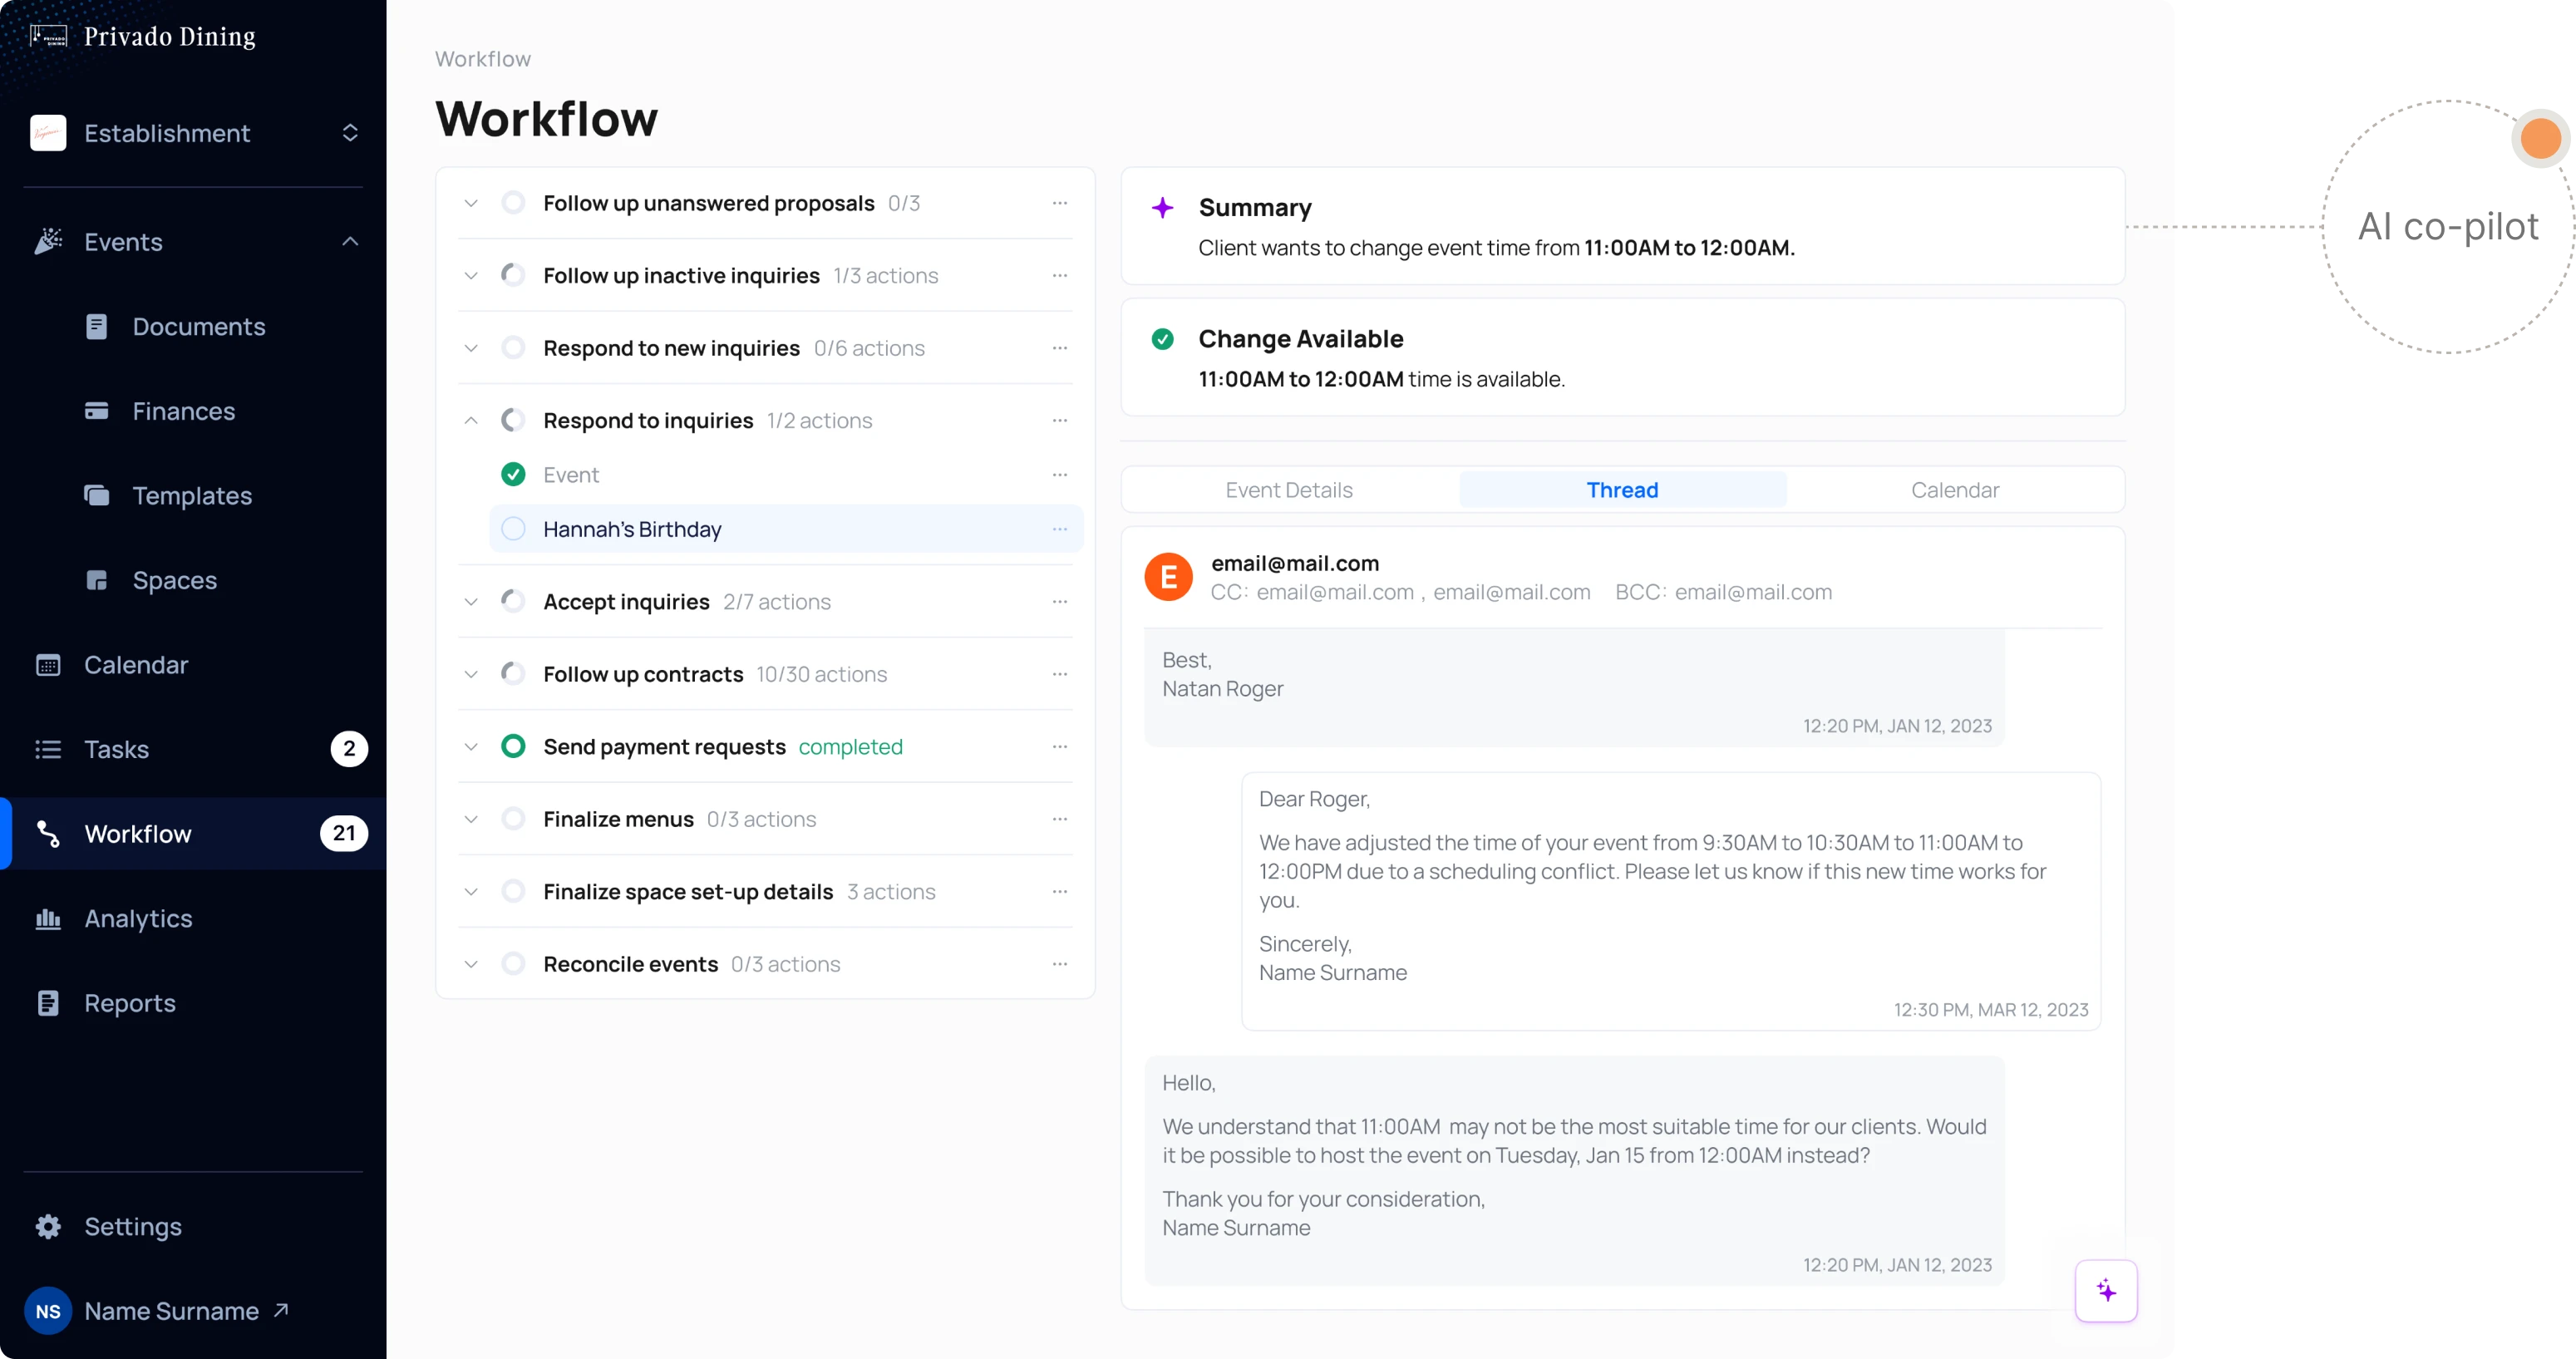Open the Tasks section showing 2 items
This screenshot has width=2576, height=1359.
click(x=117, y=748)
